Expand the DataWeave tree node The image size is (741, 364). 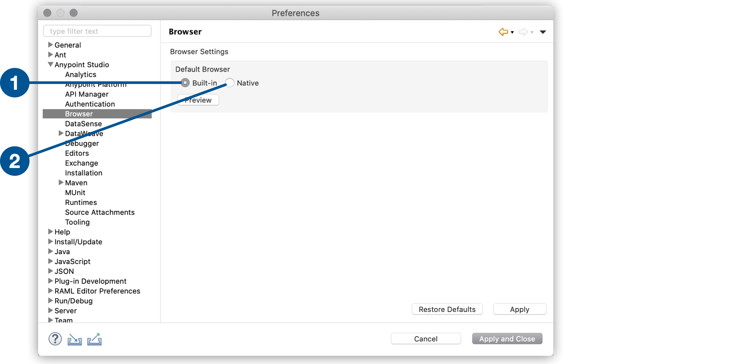[x=61, y=133]
